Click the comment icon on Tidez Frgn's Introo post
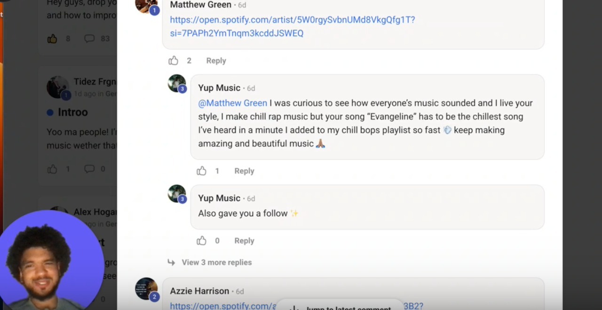602x310 pixels. coord(89,168)
